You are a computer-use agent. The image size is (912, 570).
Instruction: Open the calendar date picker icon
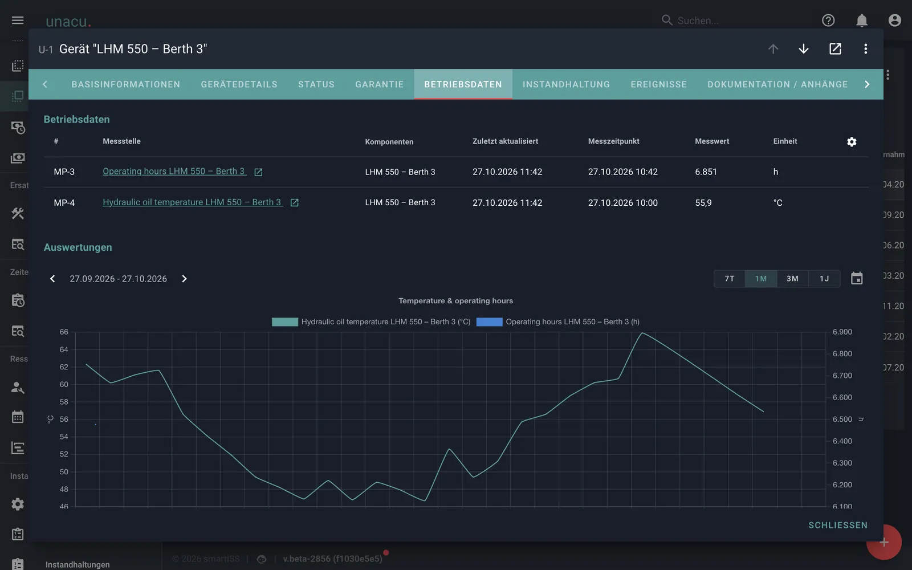pos(857,279)
